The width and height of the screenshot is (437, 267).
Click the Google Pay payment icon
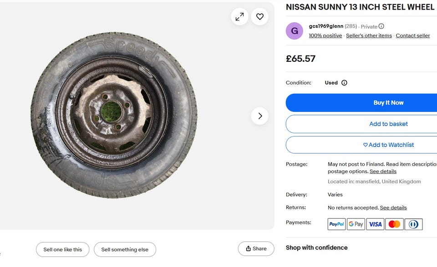click(x=356, y=224)
